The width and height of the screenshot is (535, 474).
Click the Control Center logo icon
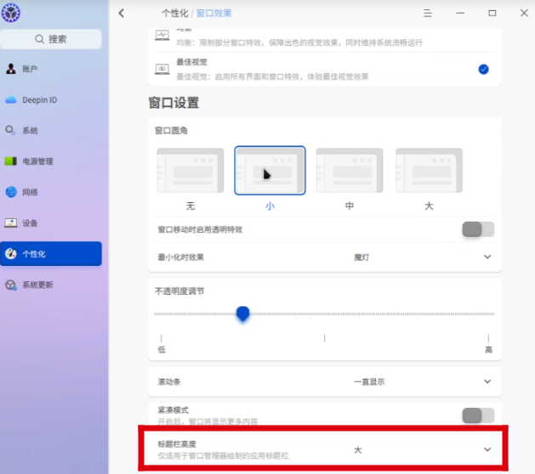(10, 13)
